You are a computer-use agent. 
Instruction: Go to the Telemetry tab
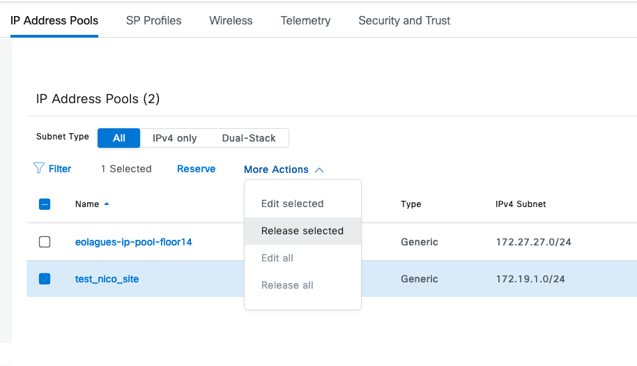coord(305,21)
